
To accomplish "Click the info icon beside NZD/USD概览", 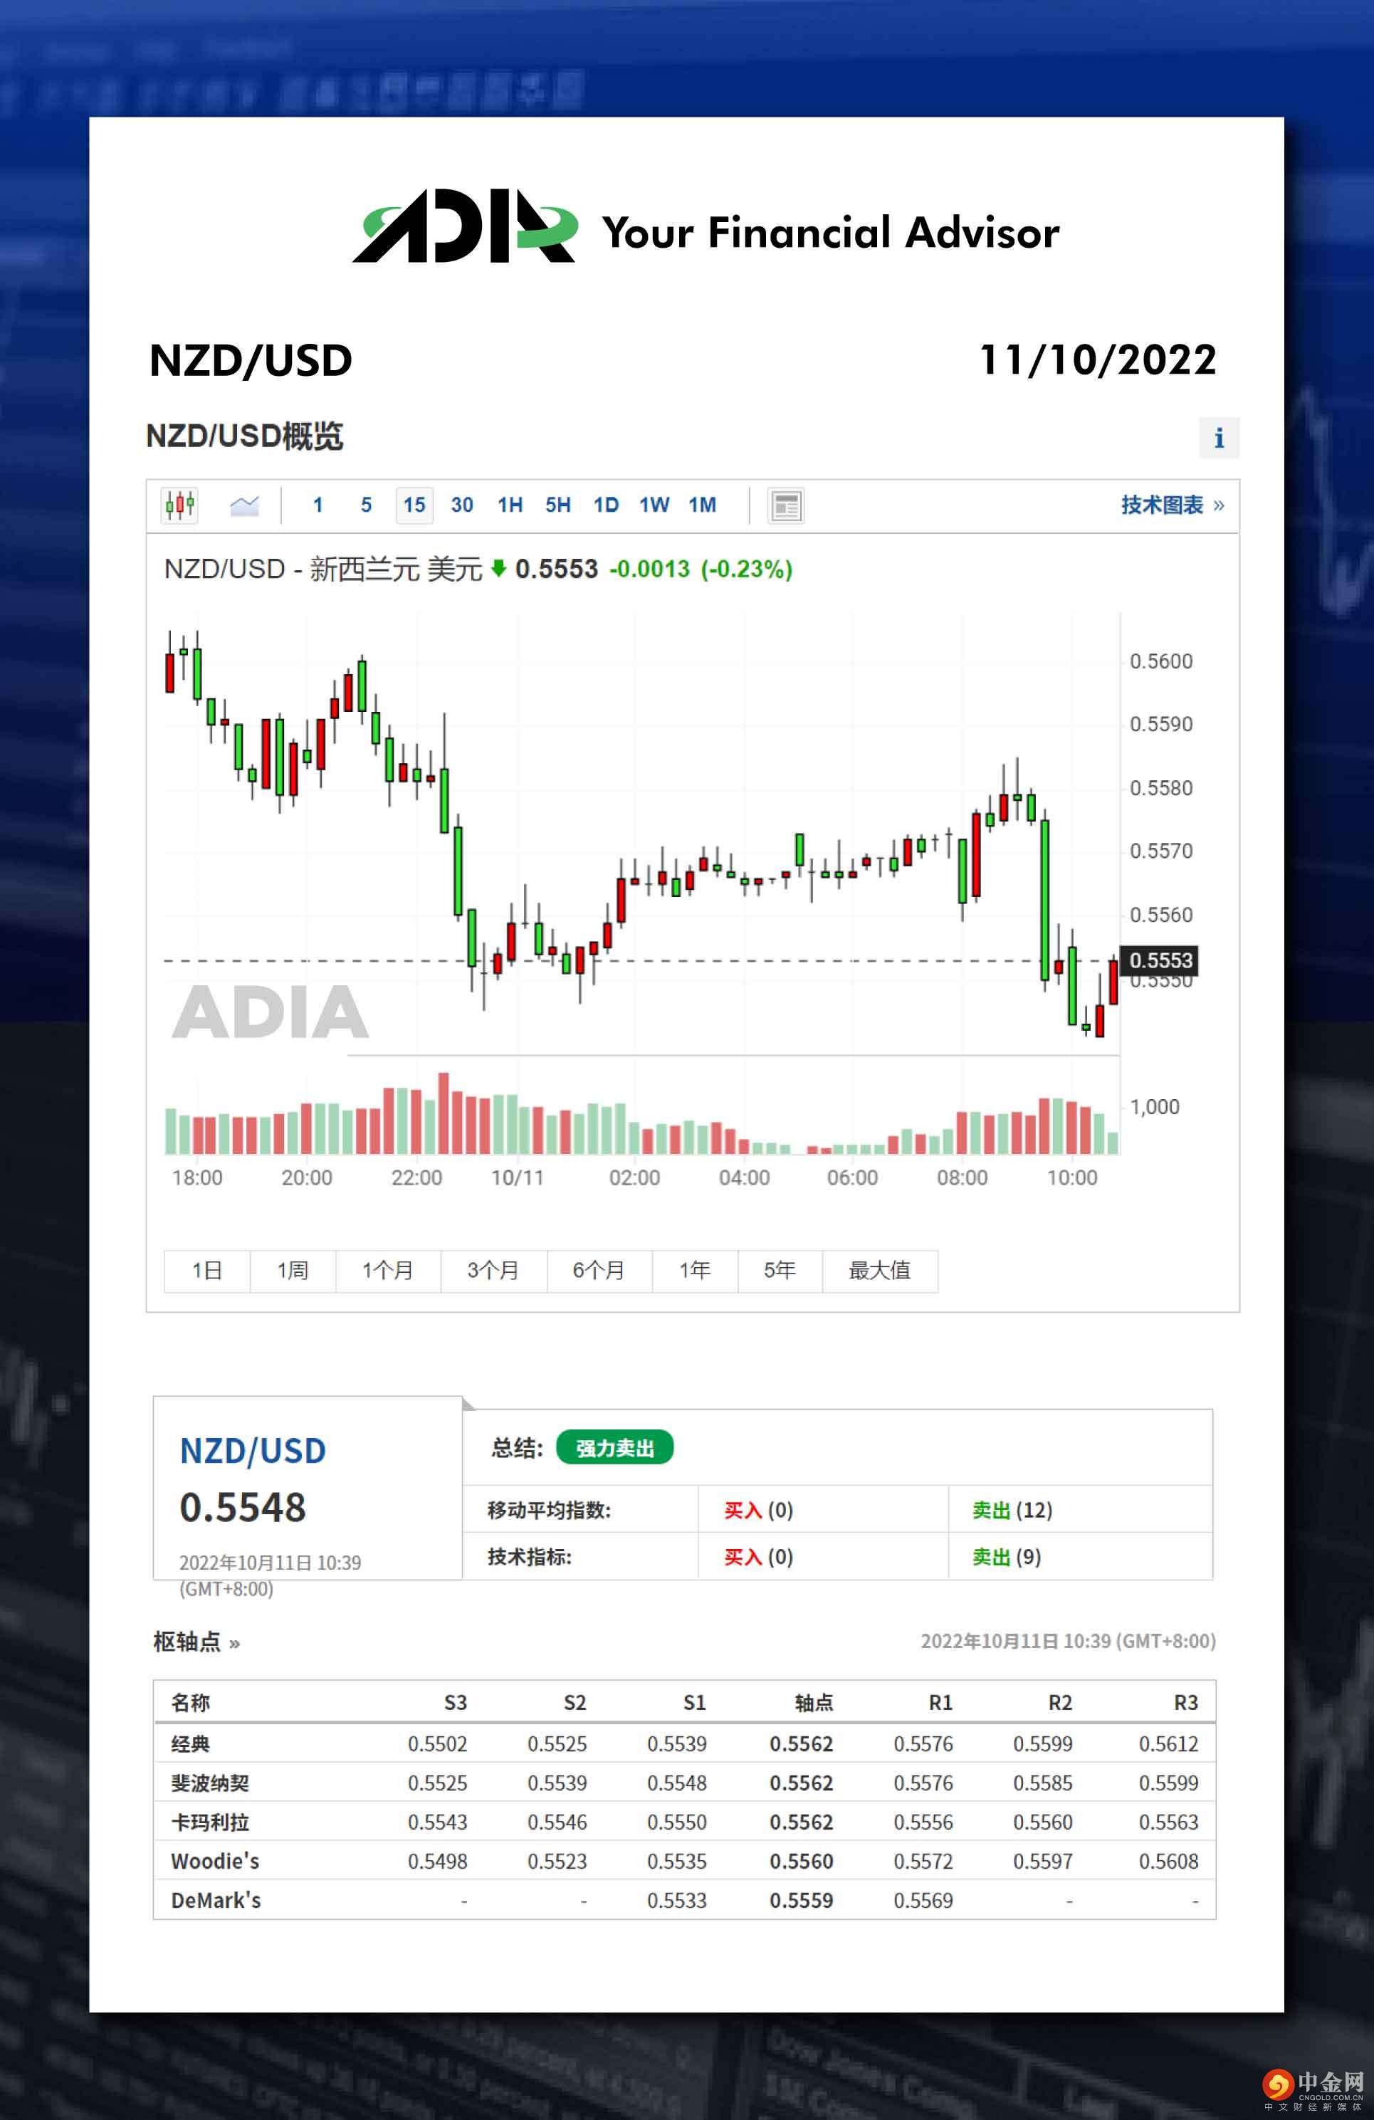I will [x=1218, y=437].
